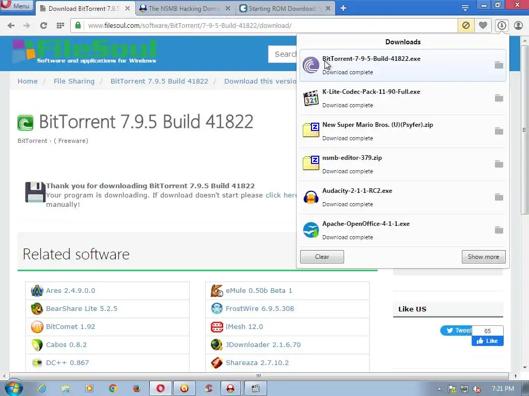Click the Download this version breadcrumb
The height and width of the screenshot is (396, 529).
click(260, 81)
